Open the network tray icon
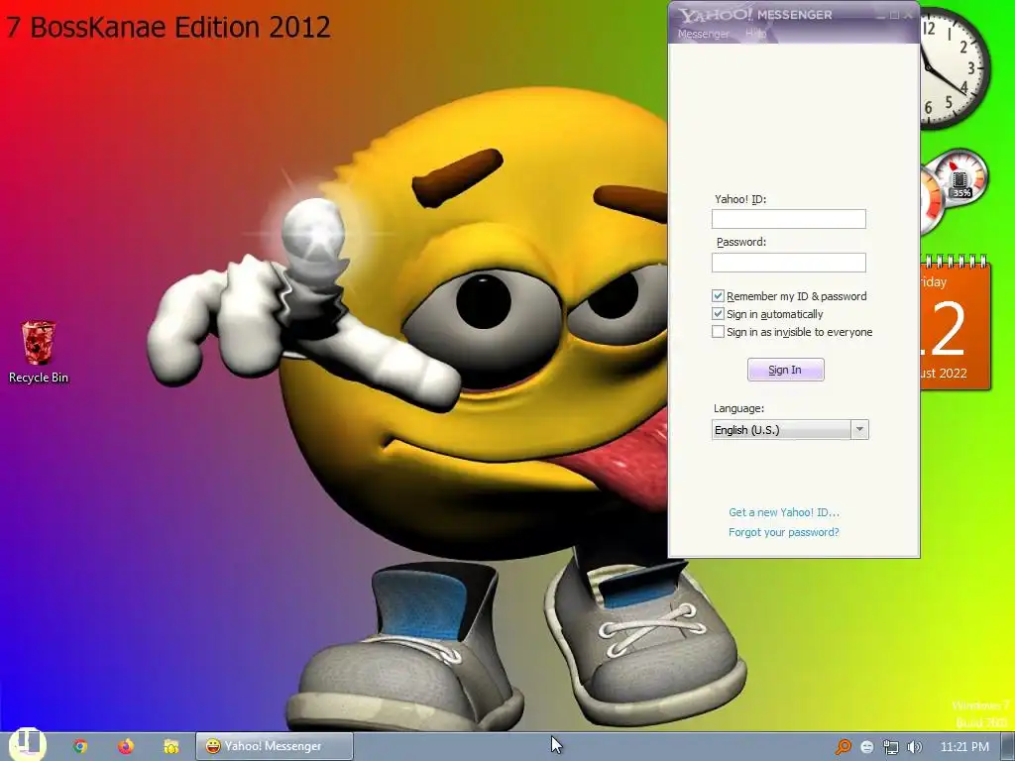 (891, 747)
